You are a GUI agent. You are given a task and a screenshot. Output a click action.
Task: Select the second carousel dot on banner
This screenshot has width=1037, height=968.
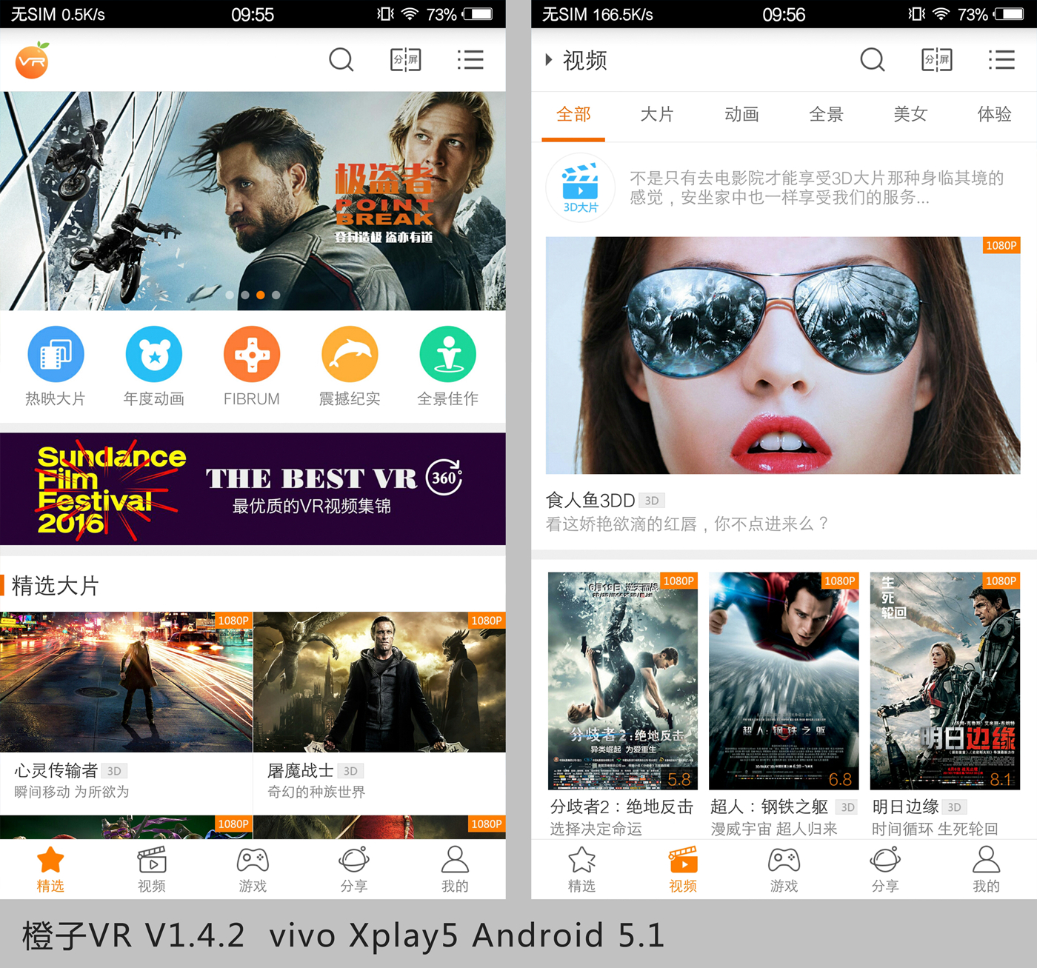point(245,295)
